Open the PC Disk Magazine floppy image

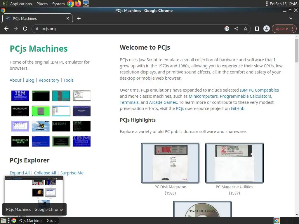click(170, 163)
